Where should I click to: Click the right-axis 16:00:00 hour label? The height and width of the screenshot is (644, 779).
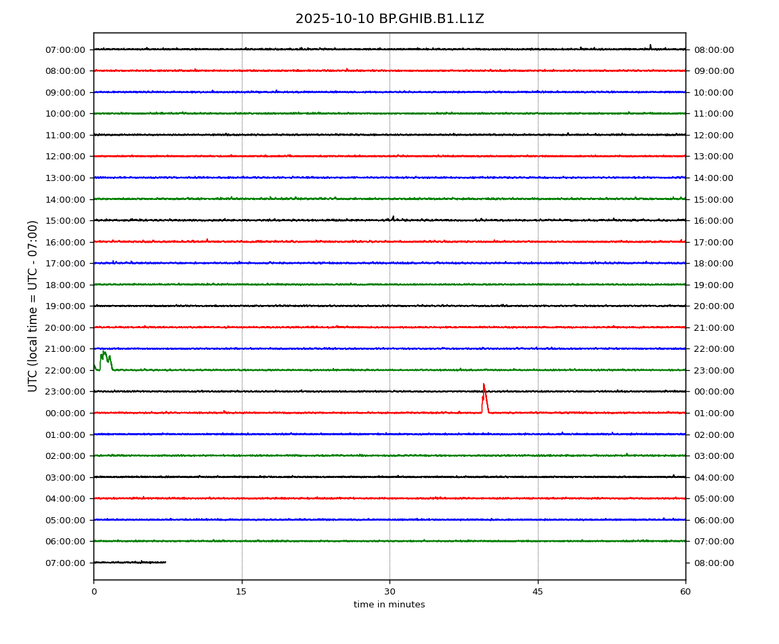[713, 220]
